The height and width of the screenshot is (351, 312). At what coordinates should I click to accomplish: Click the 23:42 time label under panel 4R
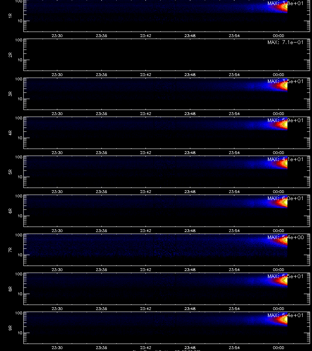click(146, 152)
